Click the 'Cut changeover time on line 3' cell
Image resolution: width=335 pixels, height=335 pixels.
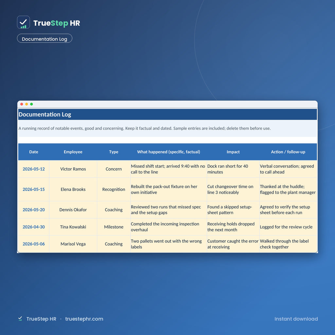click(233, 189)
